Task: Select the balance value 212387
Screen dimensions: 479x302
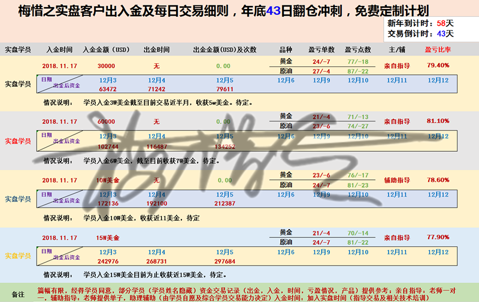Action: tap(225, 203)
